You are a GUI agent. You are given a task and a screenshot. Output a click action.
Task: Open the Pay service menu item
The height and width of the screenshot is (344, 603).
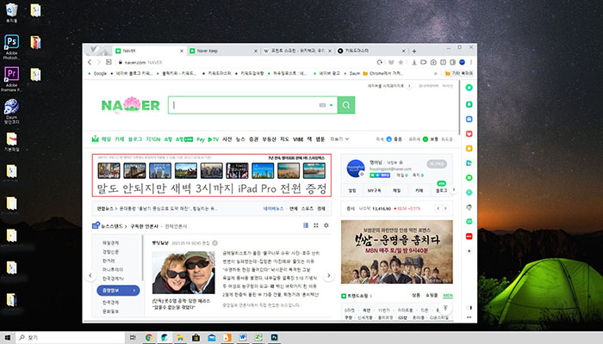pyautogui.click(x=201, y=139)
